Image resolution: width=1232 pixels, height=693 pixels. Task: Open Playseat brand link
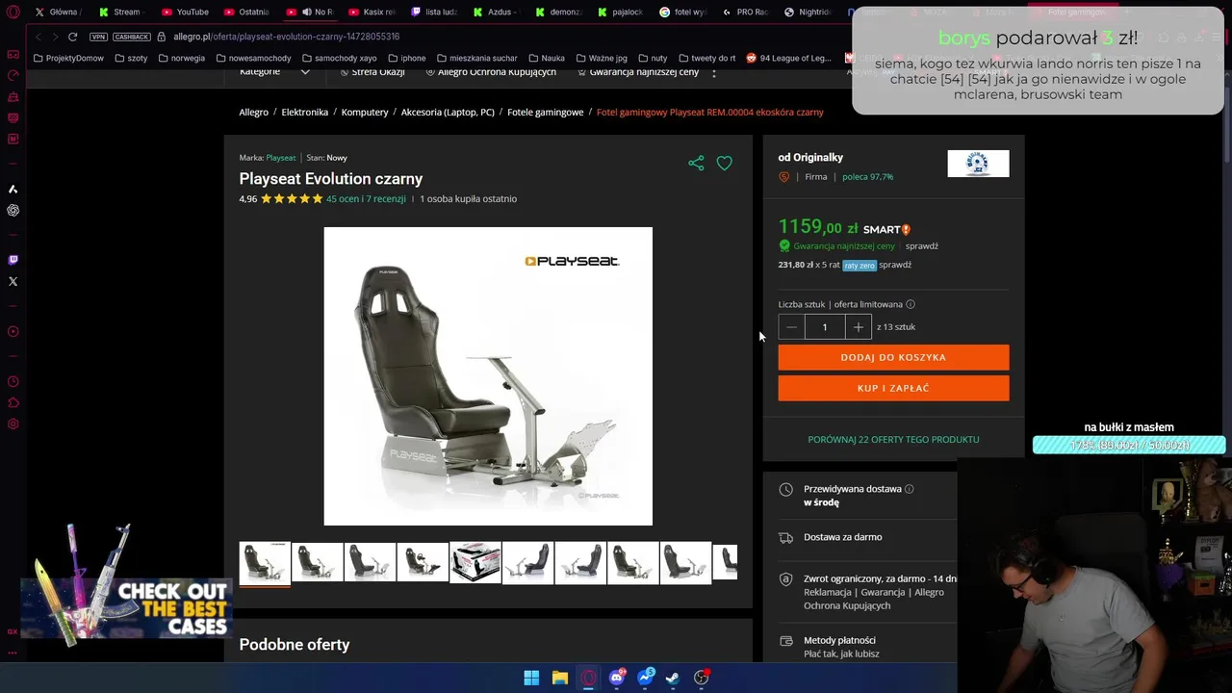pyautogui.click(x=281, y=158)
